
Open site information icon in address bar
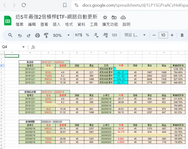(x=76, y=5)
